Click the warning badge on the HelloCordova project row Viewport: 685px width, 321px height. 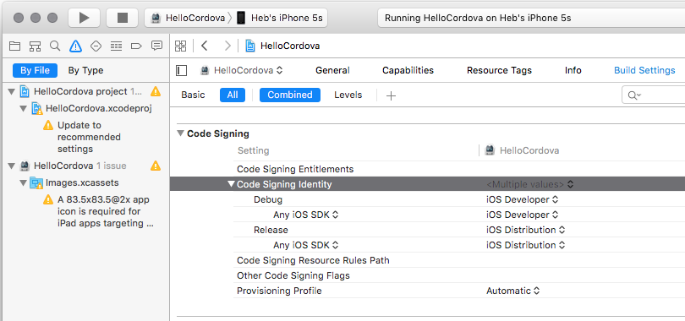click(x=155, y=91)
